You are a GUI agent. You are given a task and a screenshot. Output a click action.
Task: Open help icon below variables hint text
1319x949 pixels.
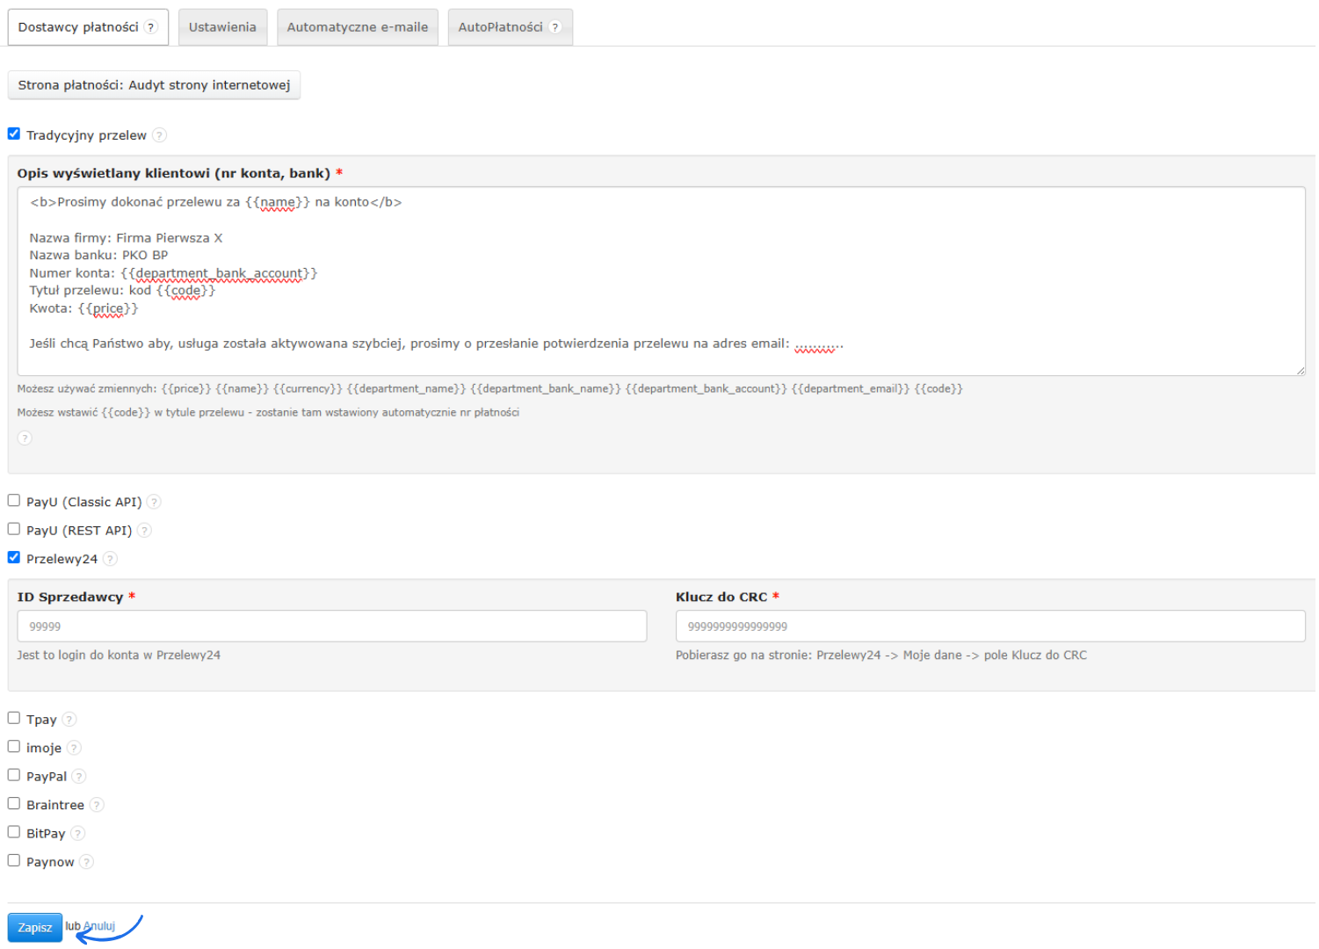tap(25, 438)
